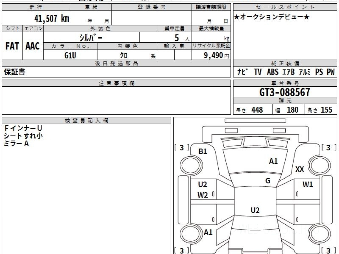339x254 pixels.
Task: Select the シフト header cell
Action: pos(12,29)
